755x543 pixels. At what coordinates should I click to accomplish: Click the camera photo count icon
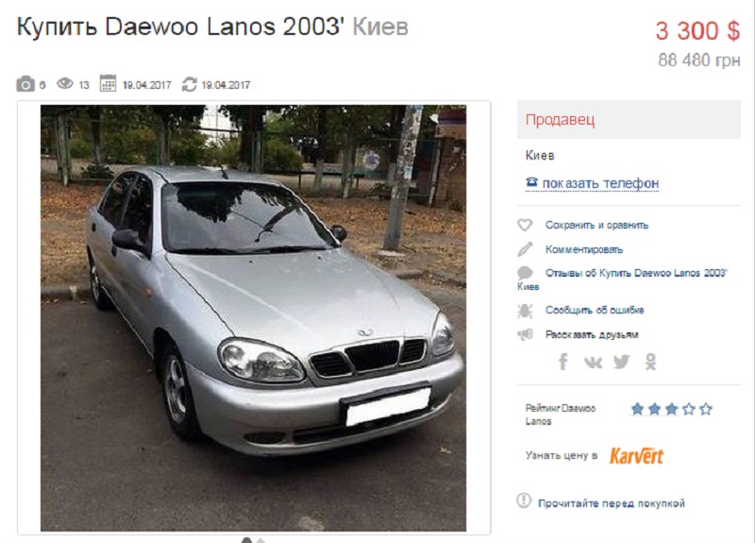25,84
